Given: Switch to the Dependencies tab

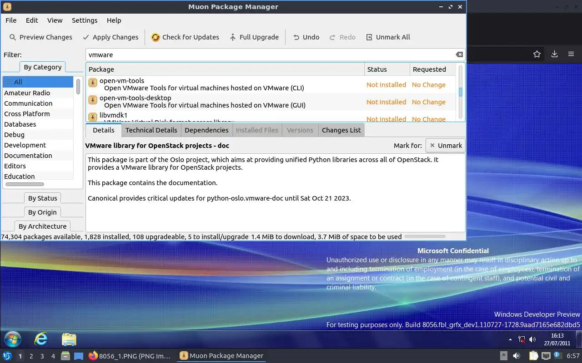Looking at the screenshot, I should 206,130.
